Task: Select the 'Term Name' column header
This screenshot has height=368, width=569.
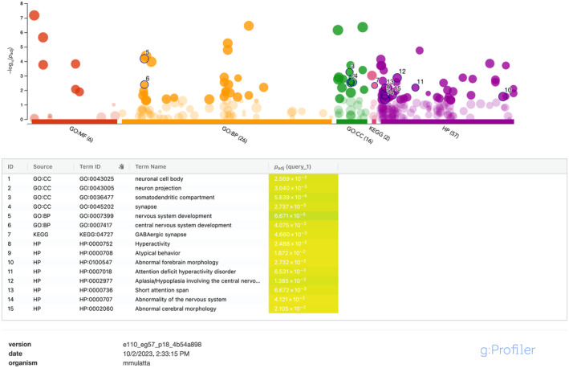Action: click(x=151, y=167)
